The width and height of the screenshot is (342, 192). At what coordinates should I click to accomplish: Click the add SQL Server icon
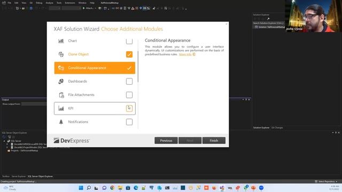[9, 137]
